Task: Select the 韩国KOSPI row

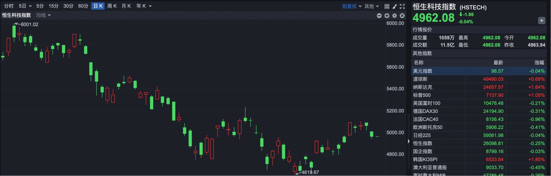Action: pos(479,159)
